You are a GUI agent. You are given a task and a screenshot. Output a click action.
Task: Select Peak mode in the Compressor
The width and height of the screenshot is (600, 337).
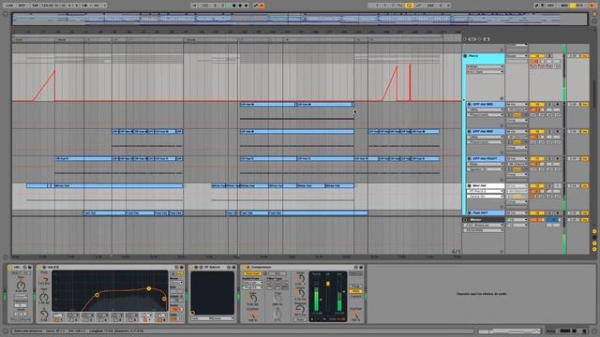click(355, 286)
